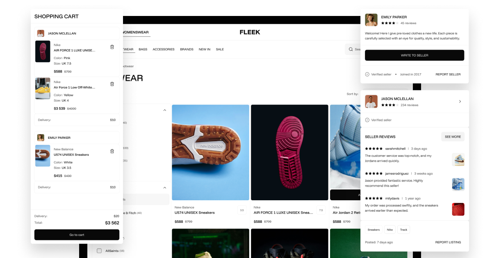Delete Air Force 1 Luxe Unisex from cart
Image resolution: width=492 pixels, height=258 pixels.
[112, 47]
